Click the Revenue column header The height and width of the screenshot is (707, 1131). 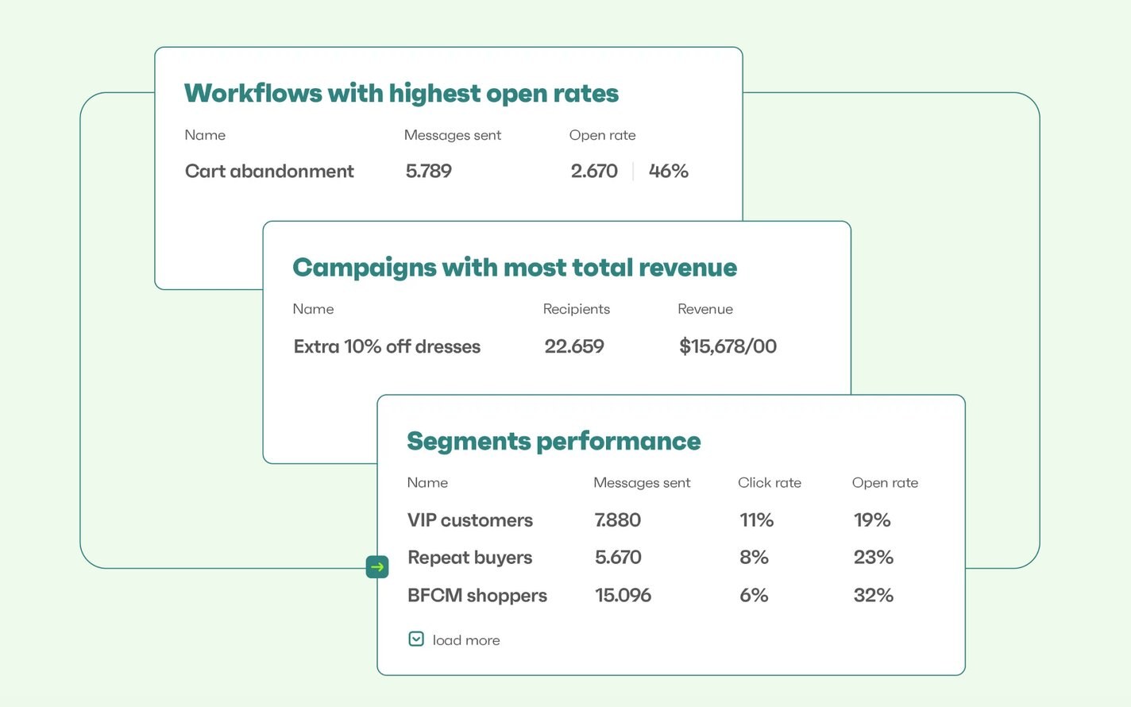705,309
